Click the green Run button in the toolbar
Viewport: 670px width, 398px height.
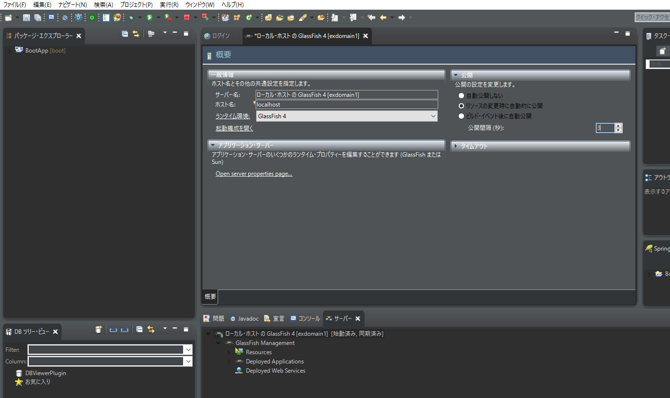click(149, 18)
